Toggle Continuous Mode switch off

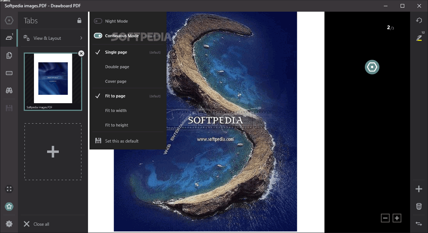point(98,36)
